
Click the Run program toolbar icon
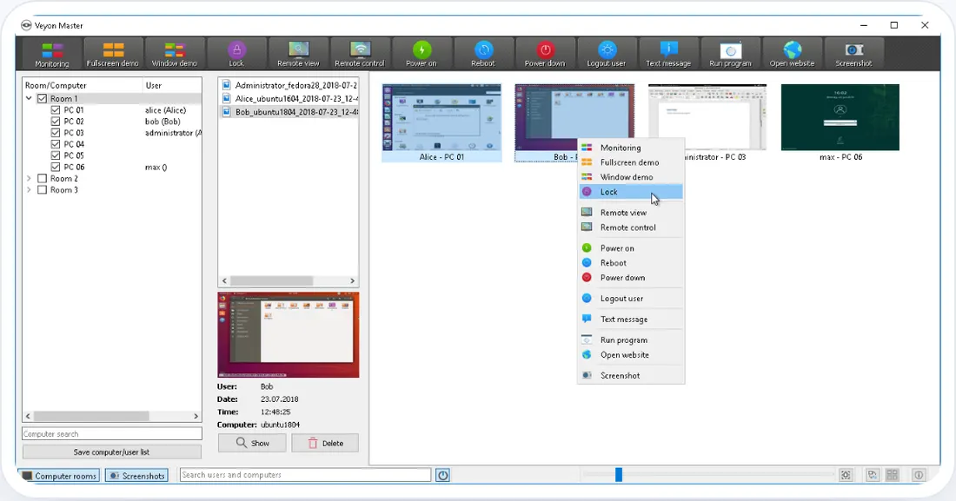(730, 54)
